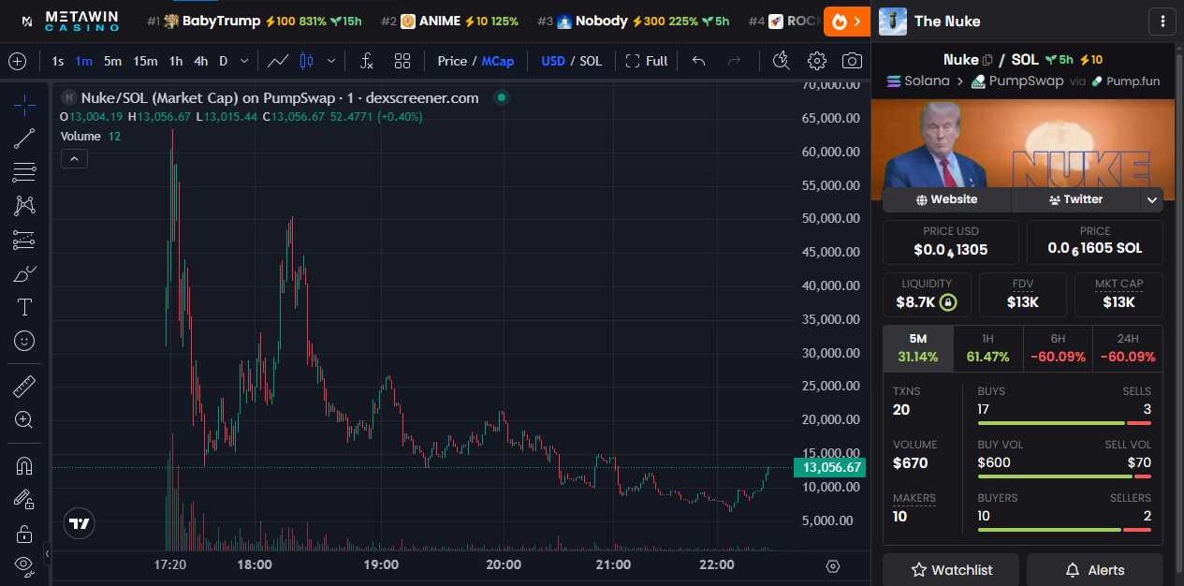Select the brush drawing tool
The height and width of the screenshot is (586, 1184).
point(24,273)
